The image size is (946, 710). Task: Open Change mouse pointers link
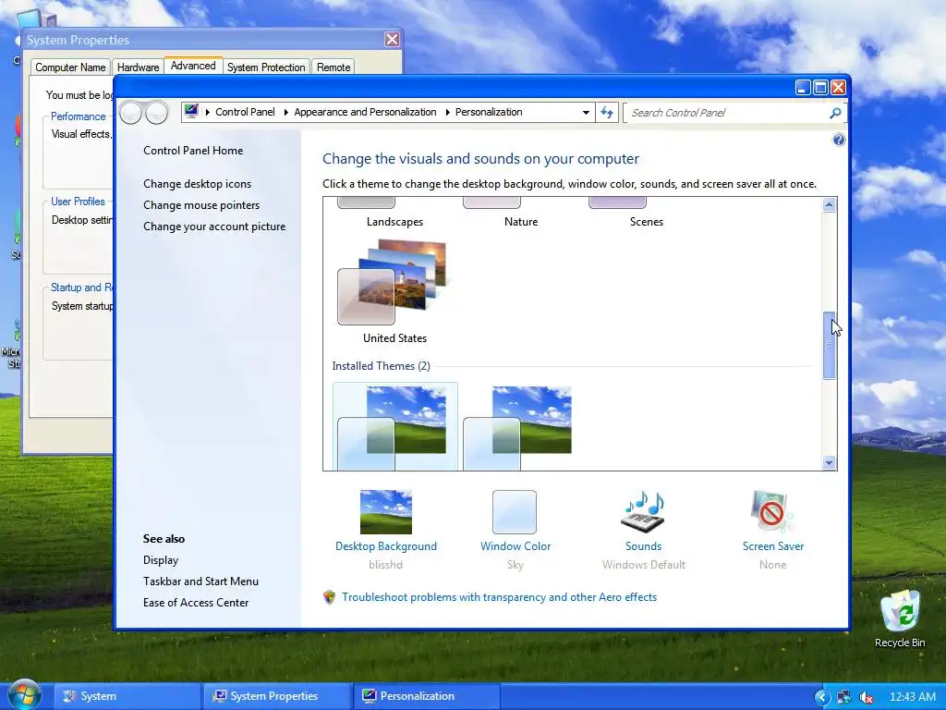pos(201,205)
